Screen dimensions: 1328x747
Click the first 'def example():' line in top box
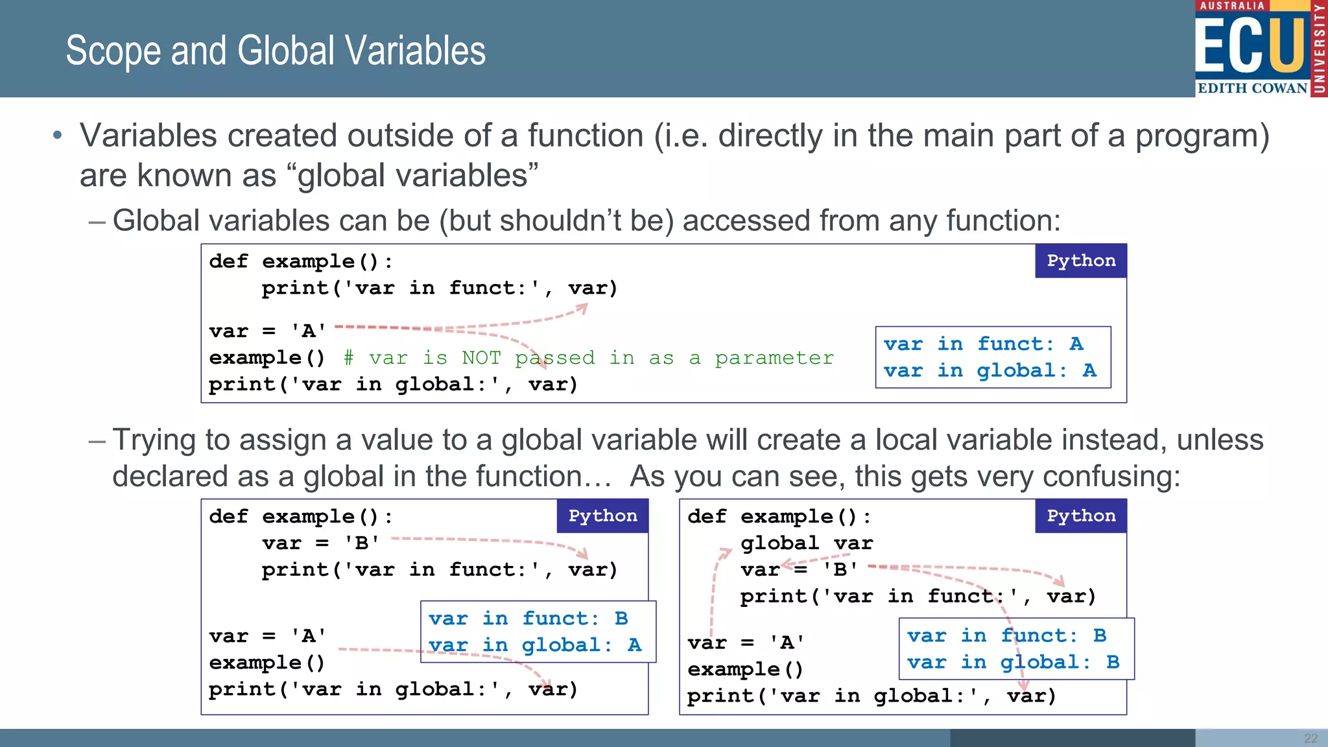click(x=300, y=261)
